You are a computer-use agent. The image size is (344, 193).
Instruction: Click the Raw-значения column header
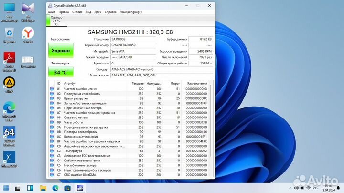click(195, 84)
